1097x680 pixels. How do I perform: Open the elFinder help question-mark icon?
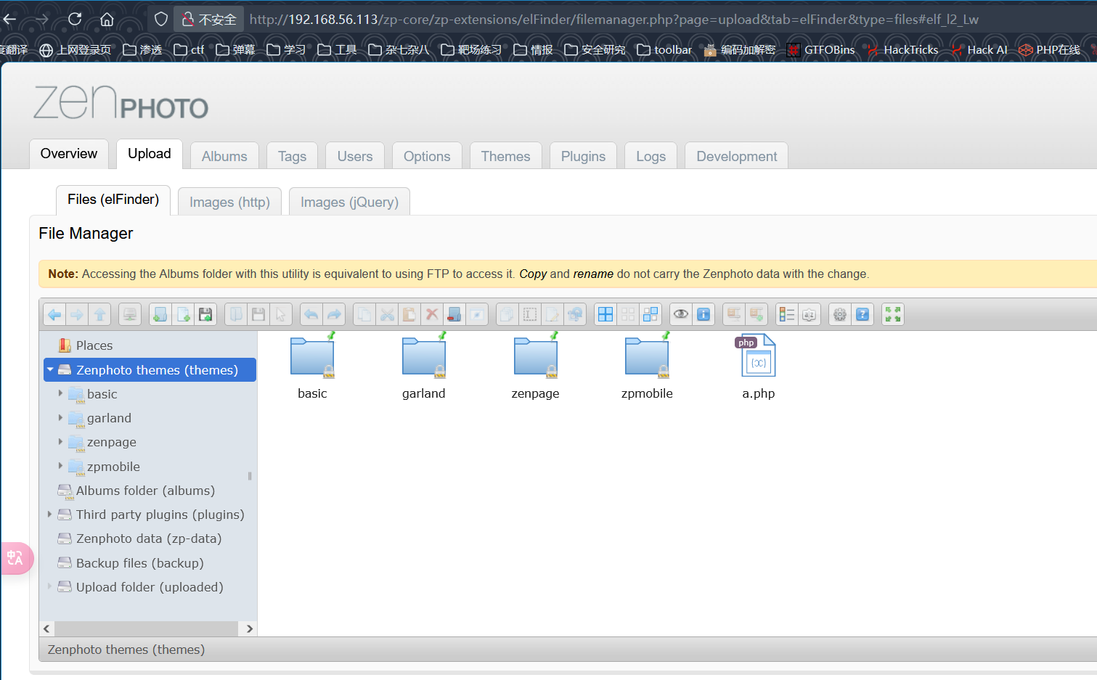pos(862,314)
